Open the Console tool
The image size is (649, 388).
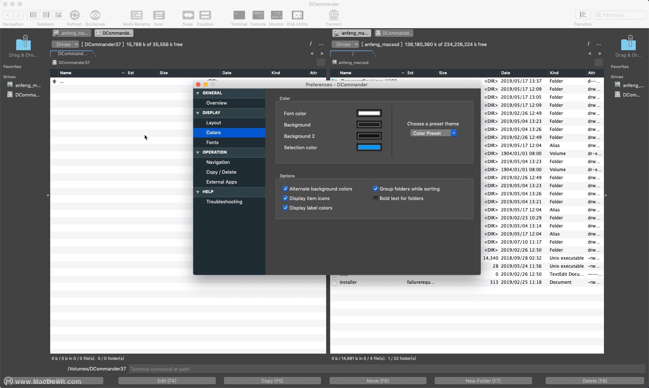tap(258, 15)
